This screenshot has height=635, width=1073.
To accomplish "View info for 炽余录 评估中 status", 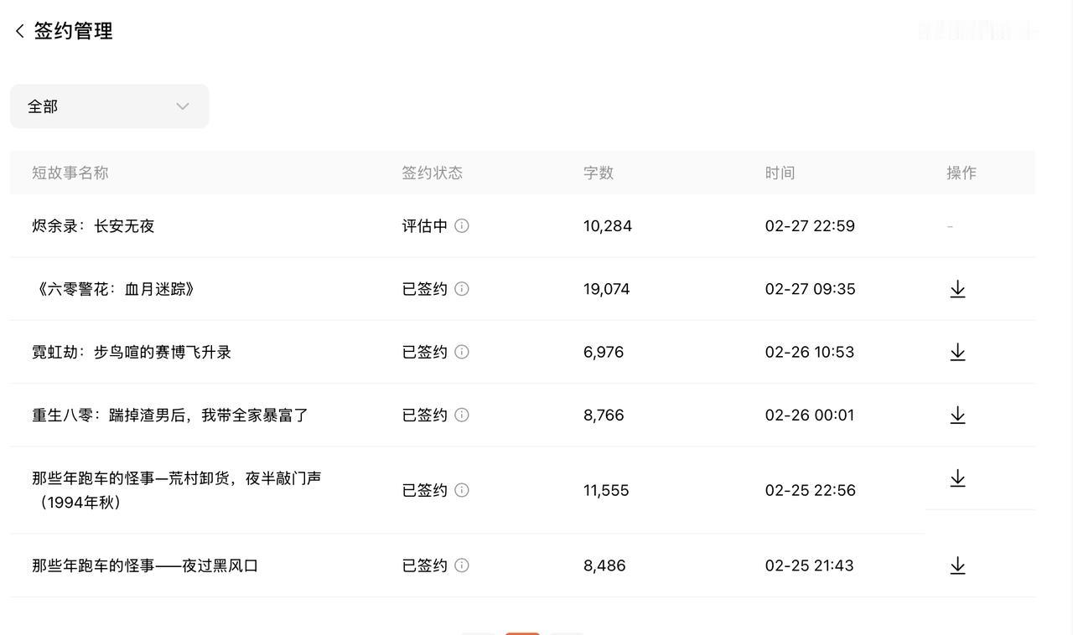I will coord(462,225).
